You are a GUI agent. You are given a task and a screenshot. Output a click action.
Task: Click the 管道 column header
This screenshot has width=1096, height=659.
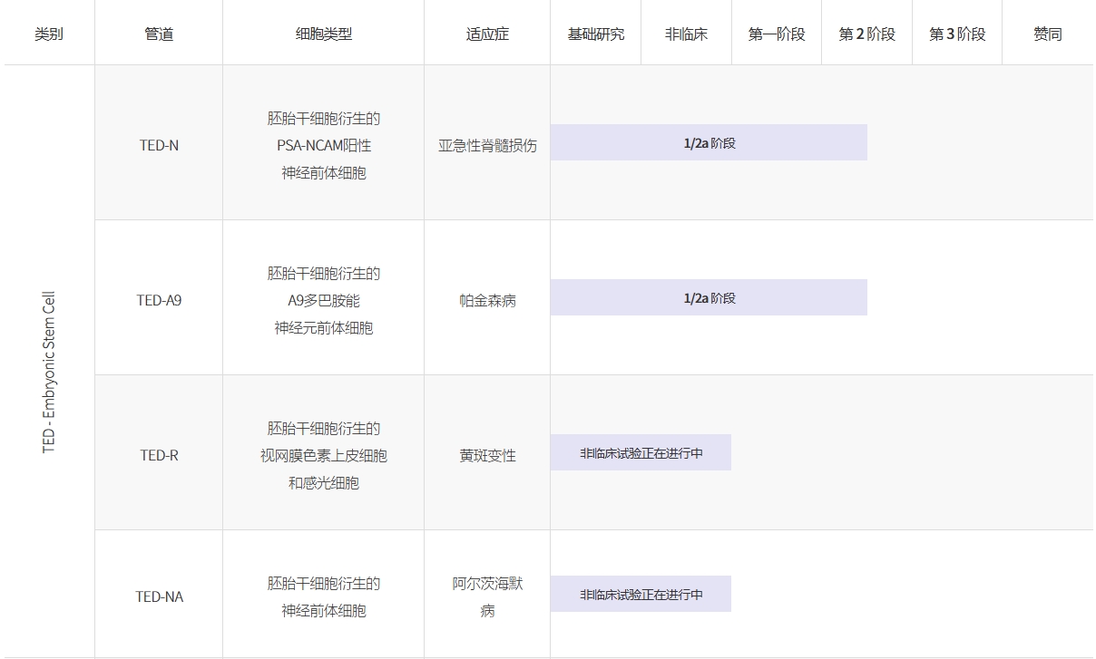(x=159, y=34)
